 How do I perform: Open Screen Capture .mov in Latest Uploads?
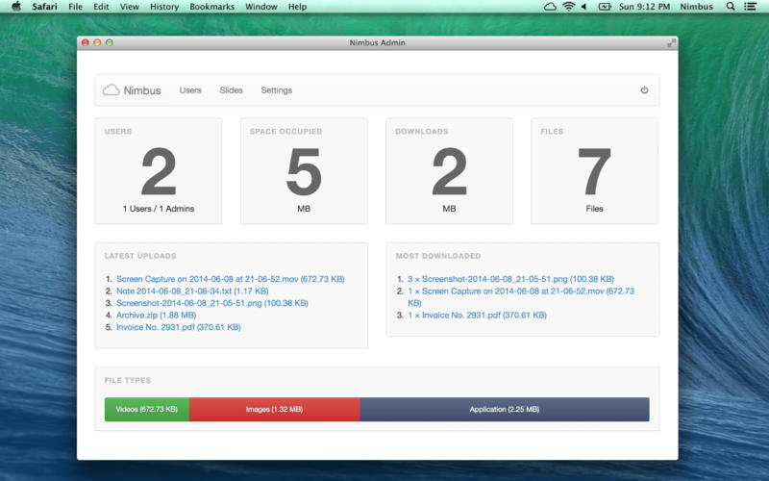(x=231, y=279)
